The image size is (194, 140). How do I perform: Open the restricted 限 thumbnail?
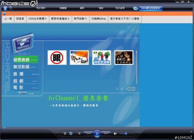pyautogui.click(x=57, y=58)
